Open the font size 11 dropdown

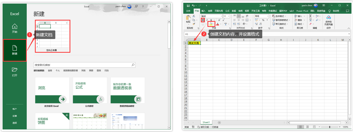coord(229,16)
